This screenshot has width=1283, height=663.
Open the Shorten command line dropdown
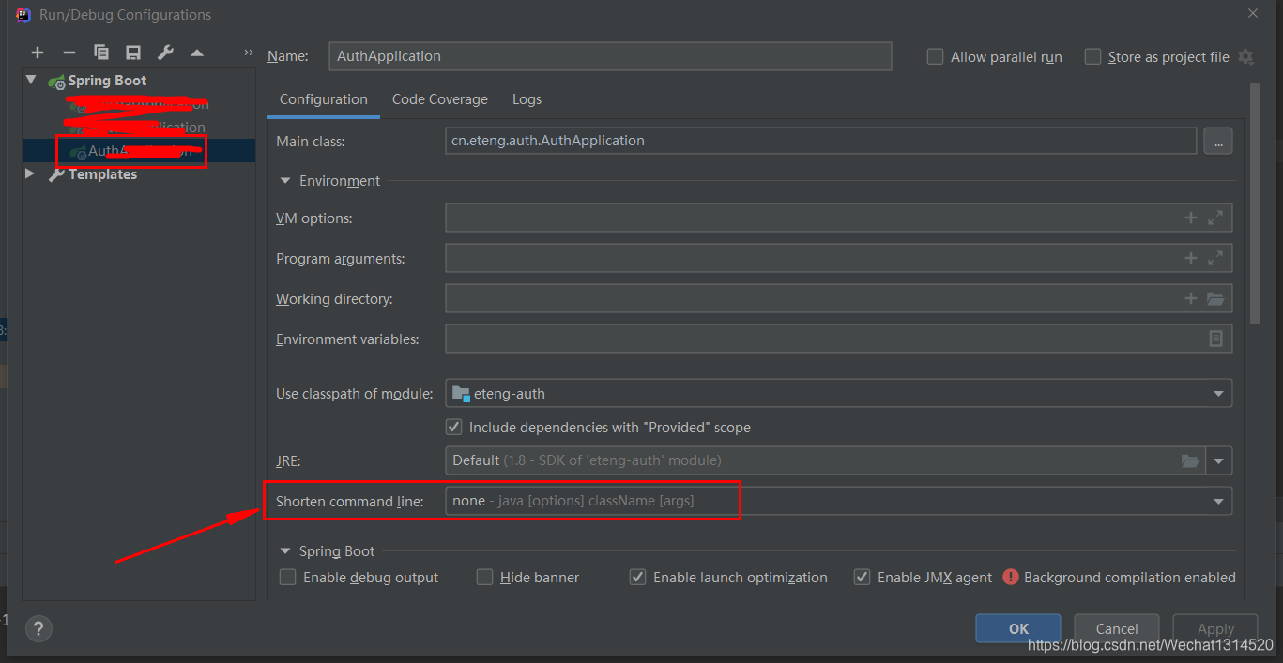[1219, 501]
